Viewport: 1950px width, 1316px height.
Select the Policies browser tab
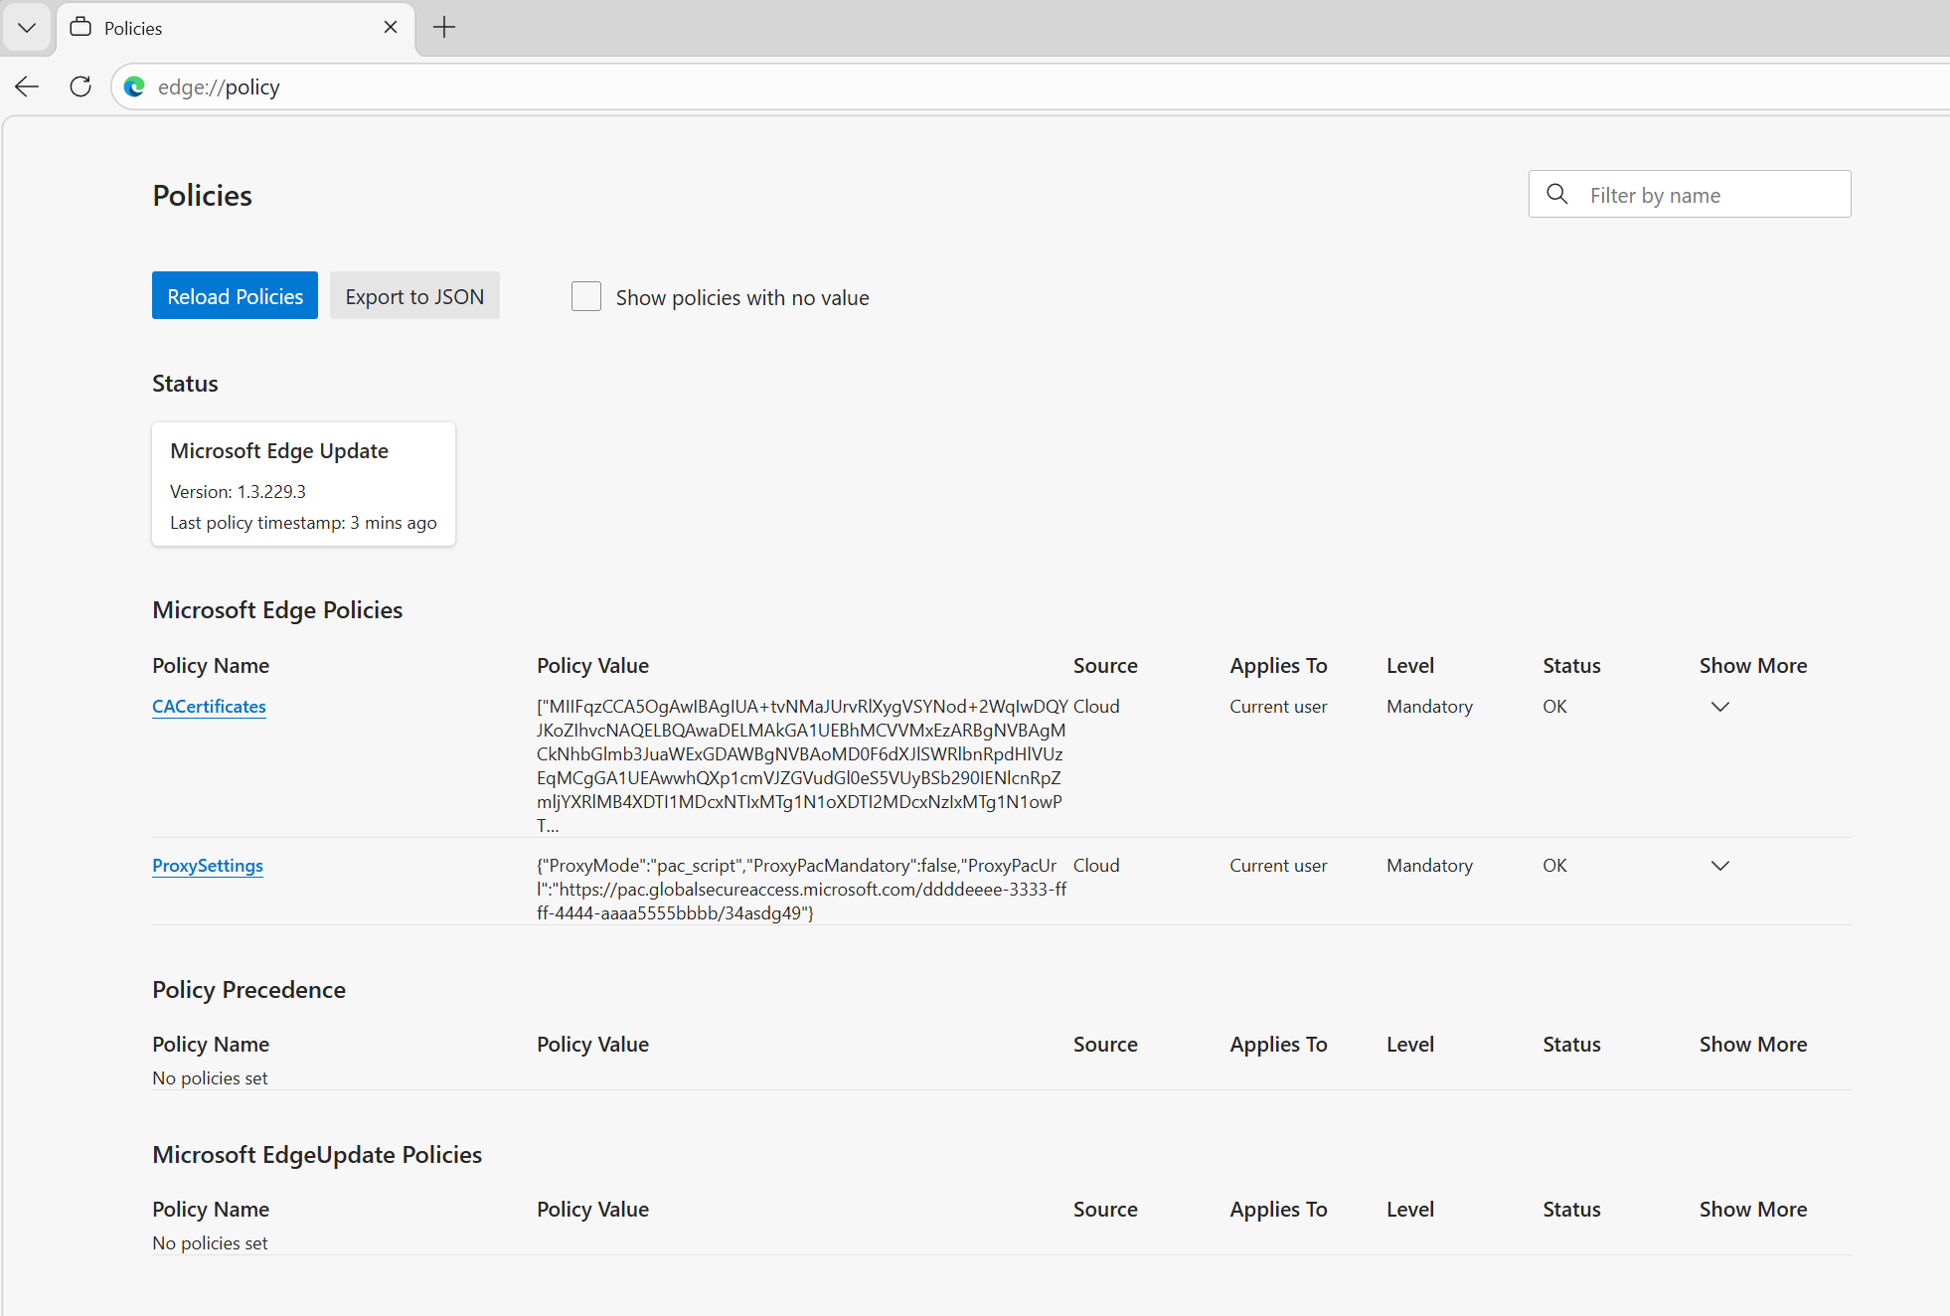pyautogui.click(x=236, y=28)
